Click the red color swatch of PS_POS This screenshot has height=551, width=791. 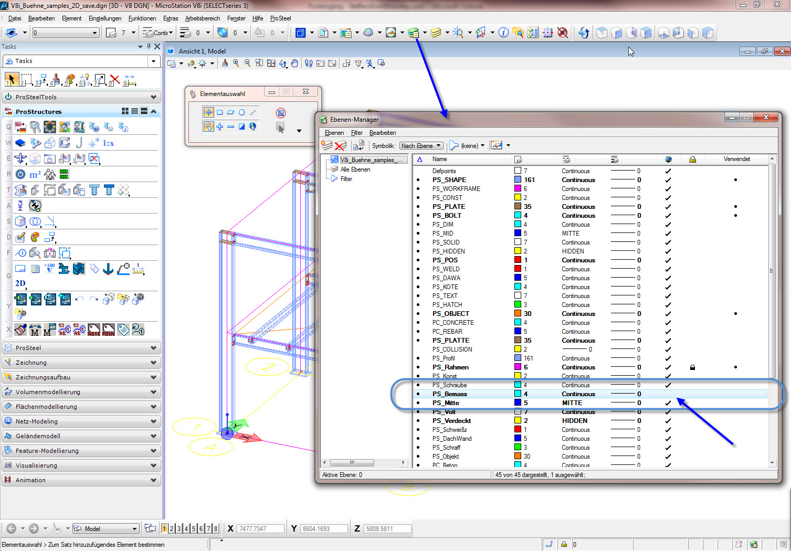coord(518,260)
